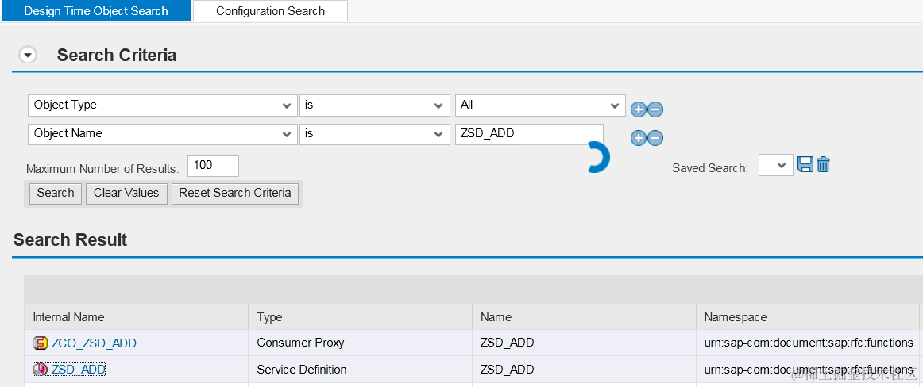923x387 pixels.
Task: Save the current search with the floppy-disk icon
Action: [x=805, y=165]
